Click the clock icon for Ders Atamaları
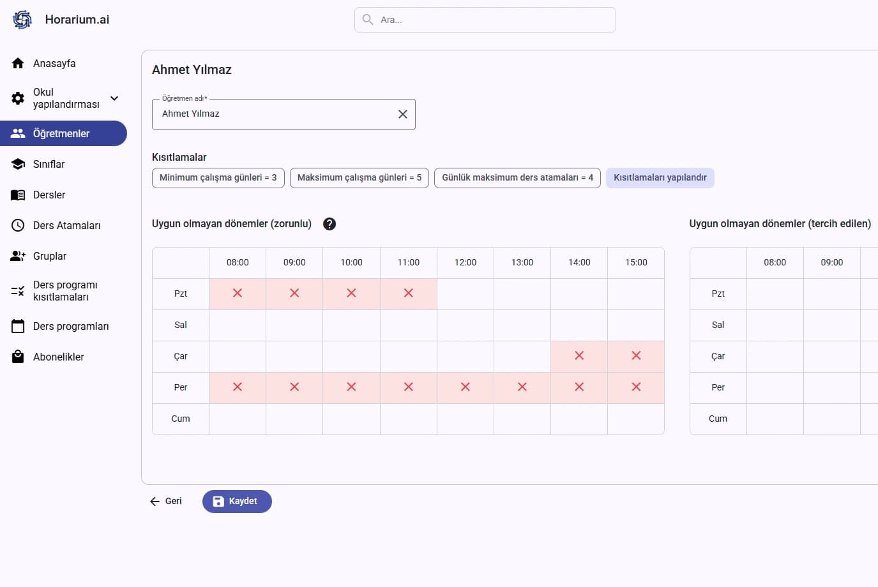This screenshot has height=587, width=878. click(18, 225)
